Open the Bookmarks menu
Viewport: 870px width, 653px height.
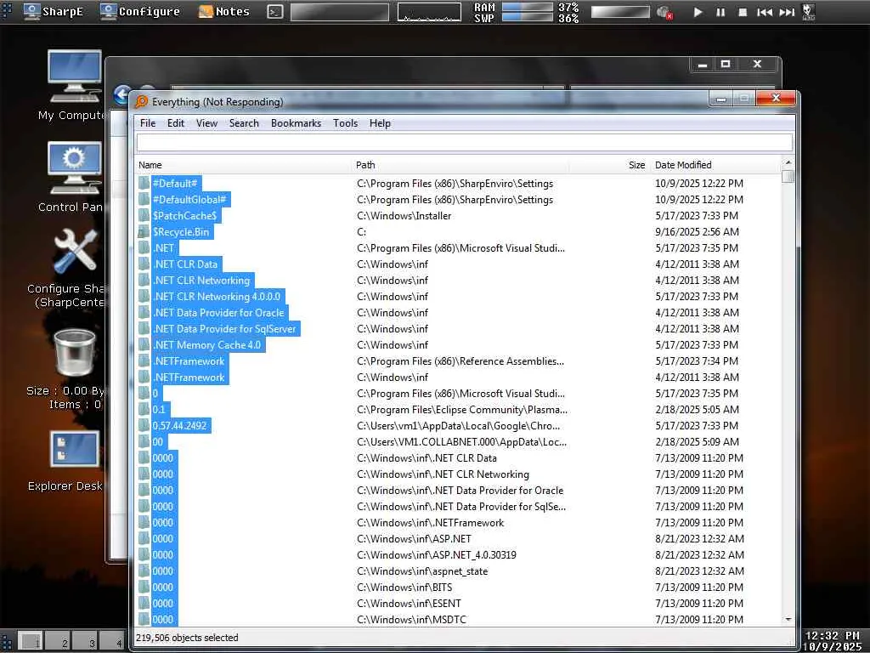[296, 123]
